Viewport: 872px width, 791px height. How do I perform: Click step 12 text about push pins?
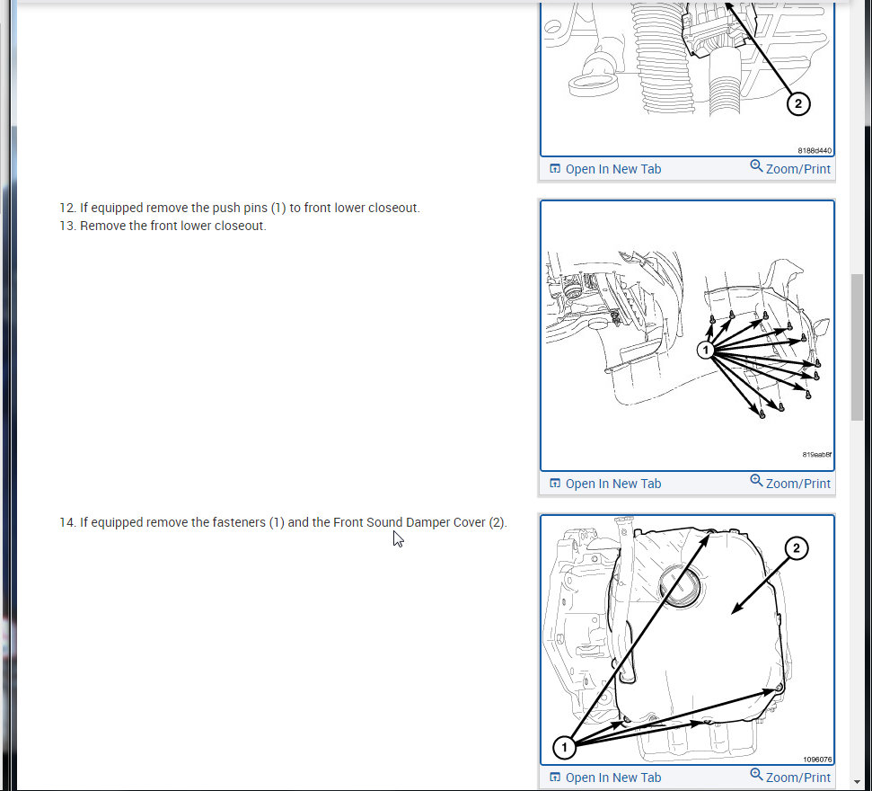[240, 208]
